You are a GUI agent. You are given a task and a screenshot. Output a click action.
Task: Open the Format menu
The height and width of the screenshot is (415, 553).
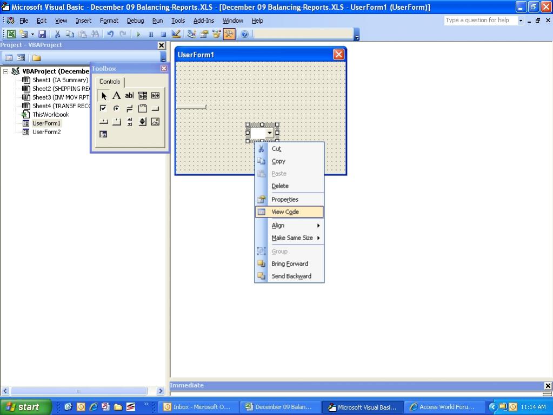(x=109, y=21)
